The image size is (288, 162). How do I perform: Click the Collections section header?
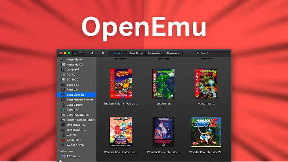click(66, 152)
